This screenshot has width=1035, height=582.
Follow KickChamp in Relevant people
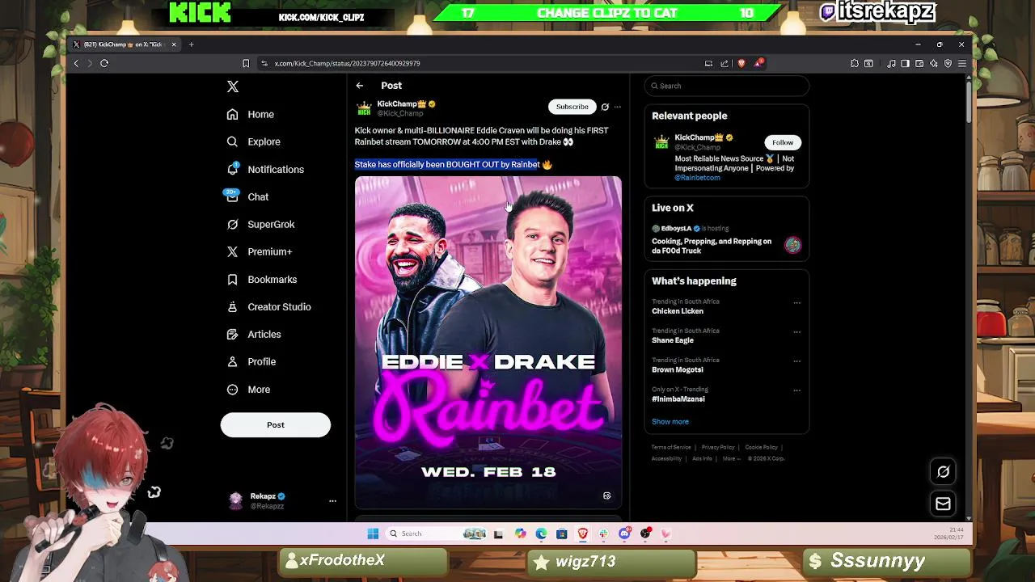point(783,142)
